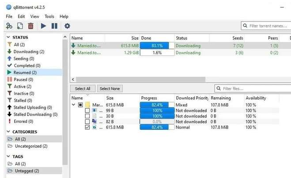This screenshot has height=178, width=291.
Task: Click sidebar scrollbar up arrow
Action: (x=65, y=37)
